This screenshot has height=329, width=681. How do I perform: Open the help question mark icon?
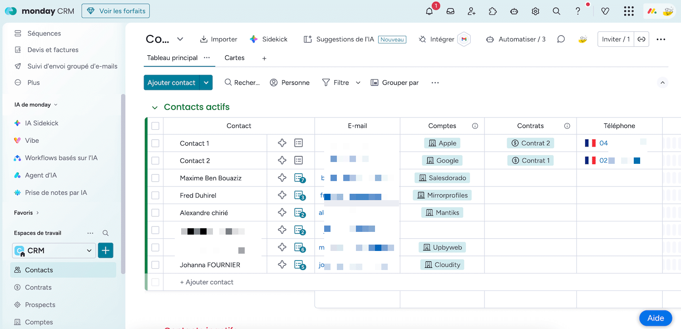[577, 11]
